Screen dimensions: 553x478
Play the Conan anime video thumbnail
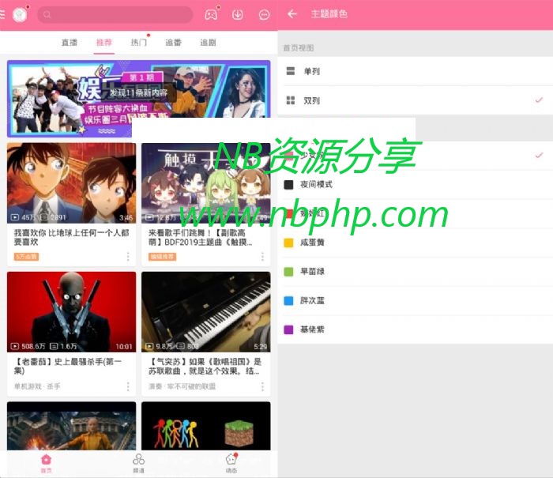click(71, 183)
